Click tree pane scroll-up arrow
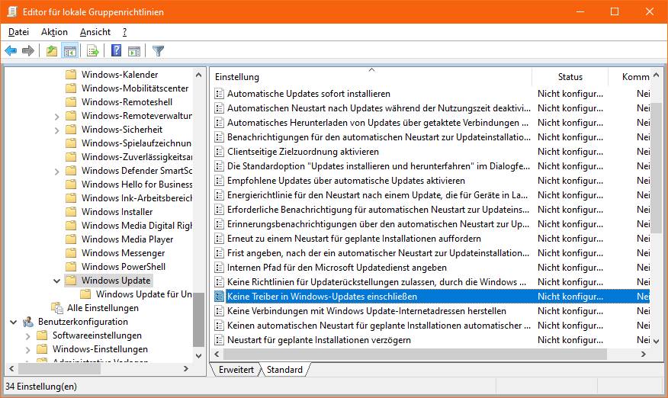The width and height of the screenshot is (668, 398). coord(198,75)
